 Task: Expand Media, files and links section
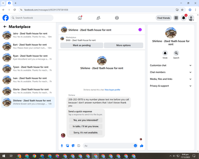pyautogui.click(x=171, y=79)
